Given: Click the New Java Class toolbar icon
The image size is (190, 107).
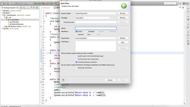Looking at the screenshot, I should point(51,4).
